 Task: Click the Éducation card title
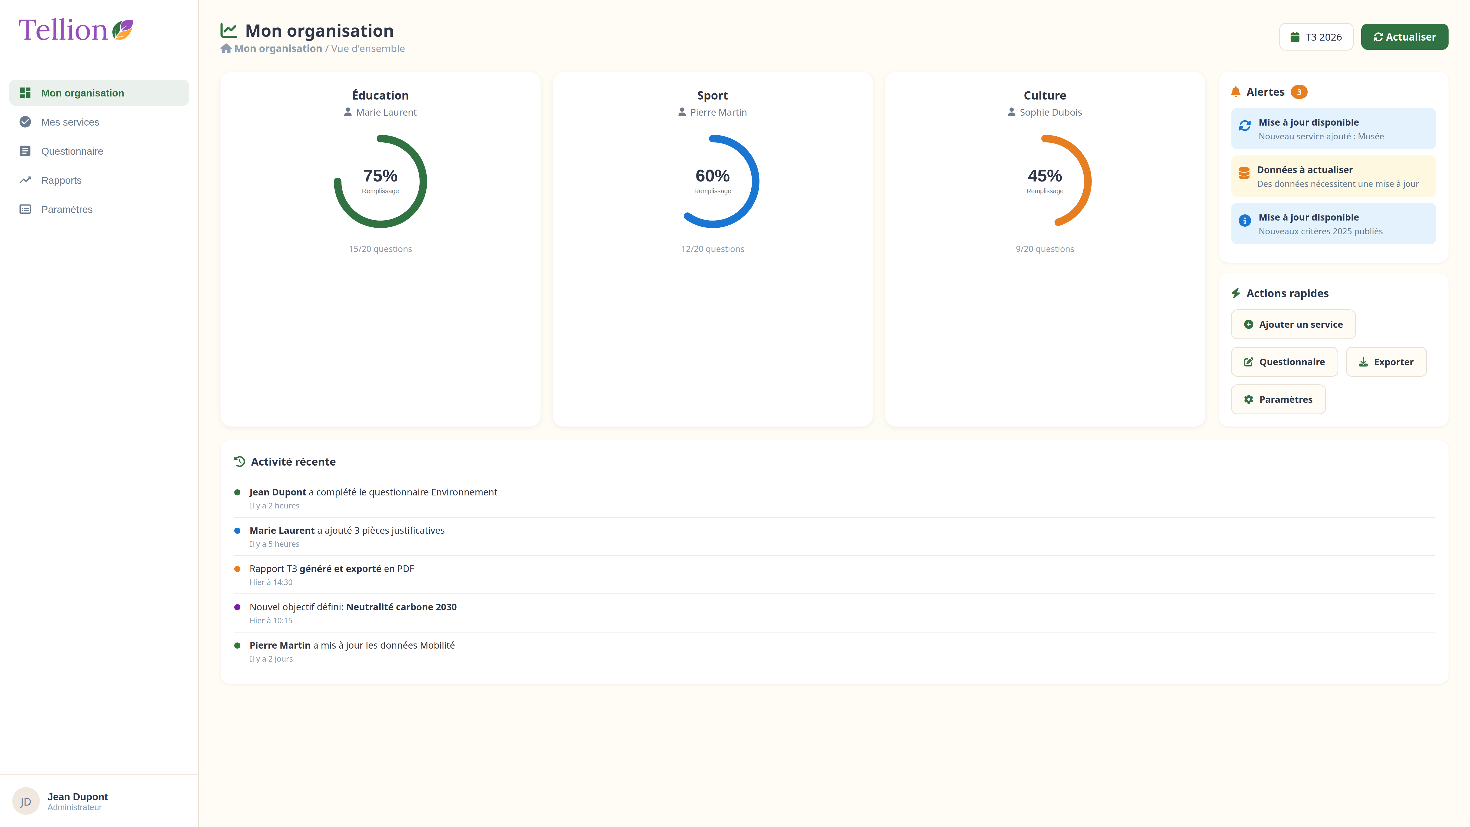(380, 95)
